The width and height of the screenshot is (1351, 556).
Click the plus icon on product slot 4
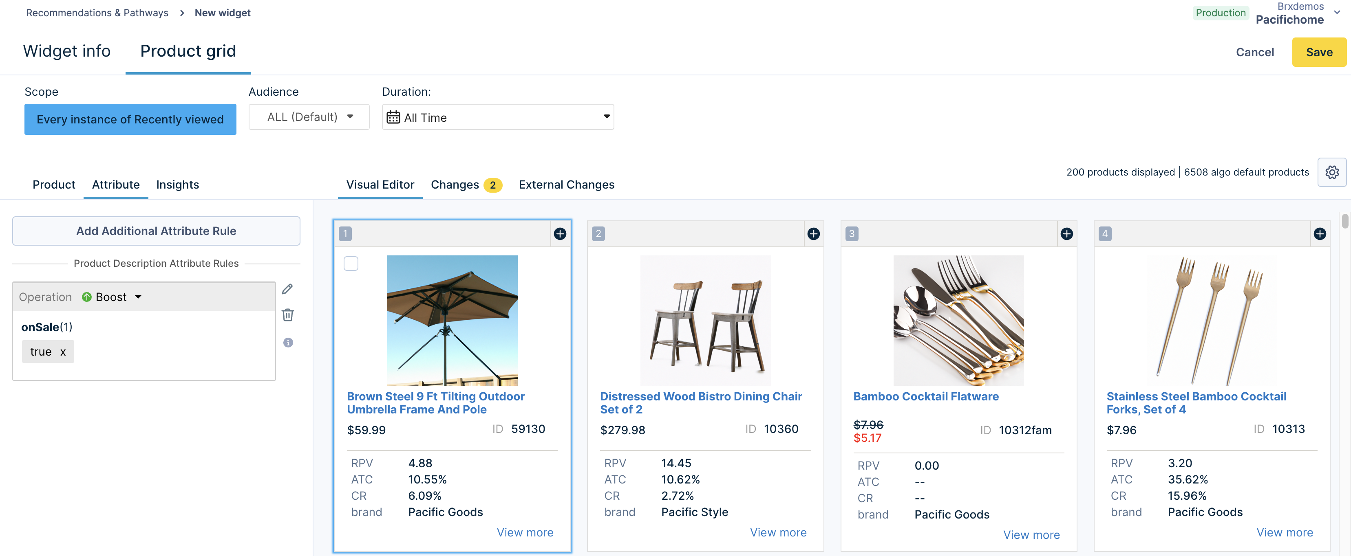point(1320,234)
